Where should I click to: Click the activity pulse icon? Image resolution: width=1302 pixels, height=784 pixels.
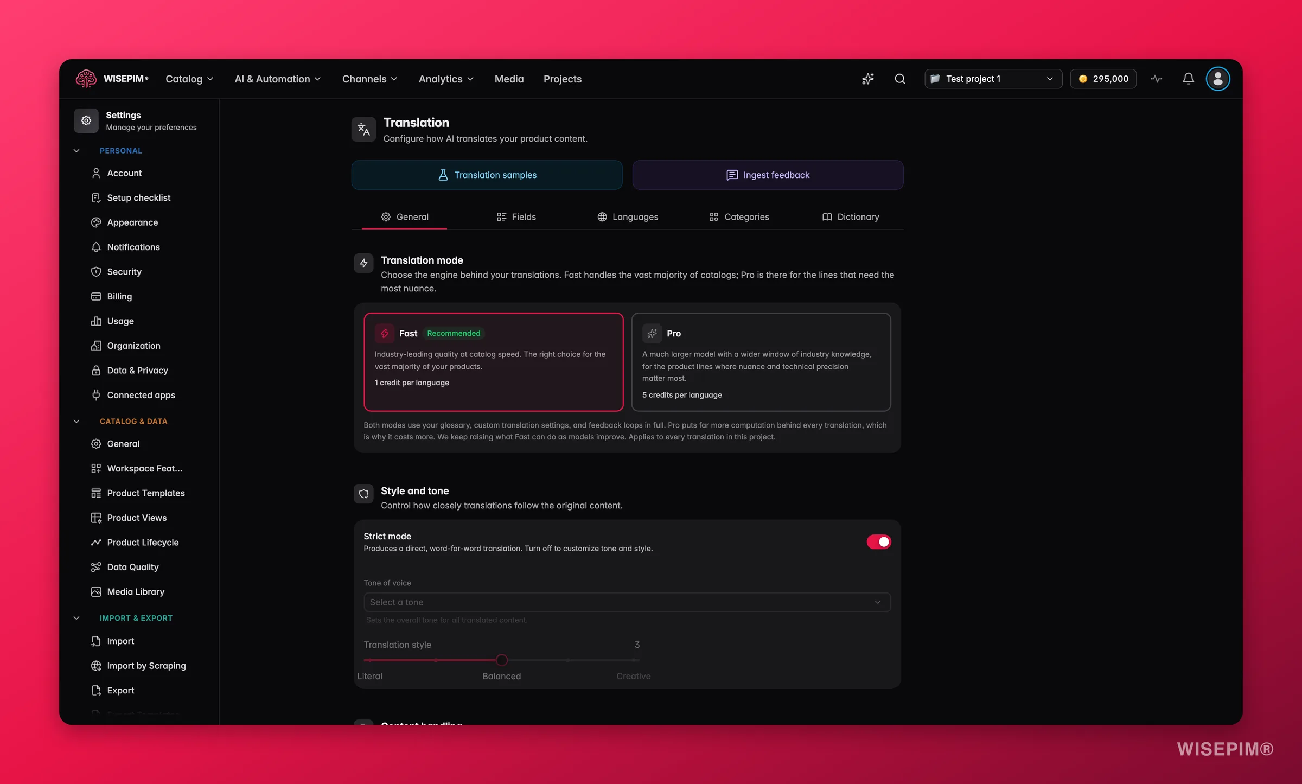click(x=1156, y=79)
